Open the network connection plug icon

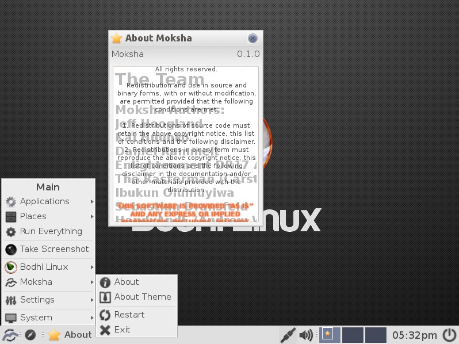click(x=288, y=335)
